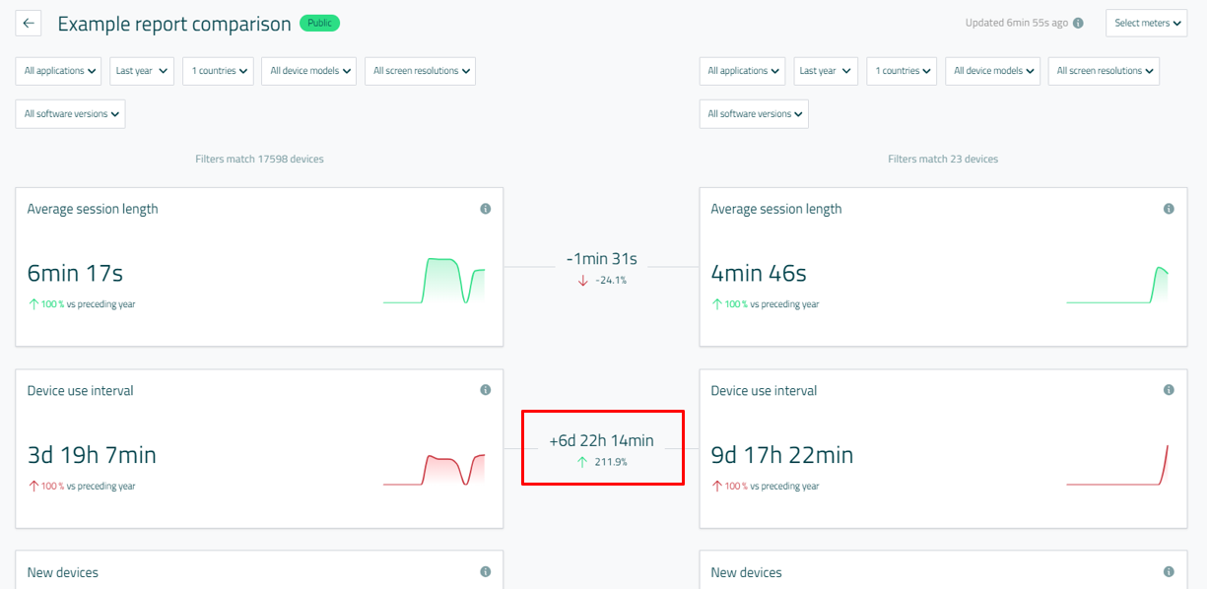Click info icon beside update timestamp

tap(1078, 24)
